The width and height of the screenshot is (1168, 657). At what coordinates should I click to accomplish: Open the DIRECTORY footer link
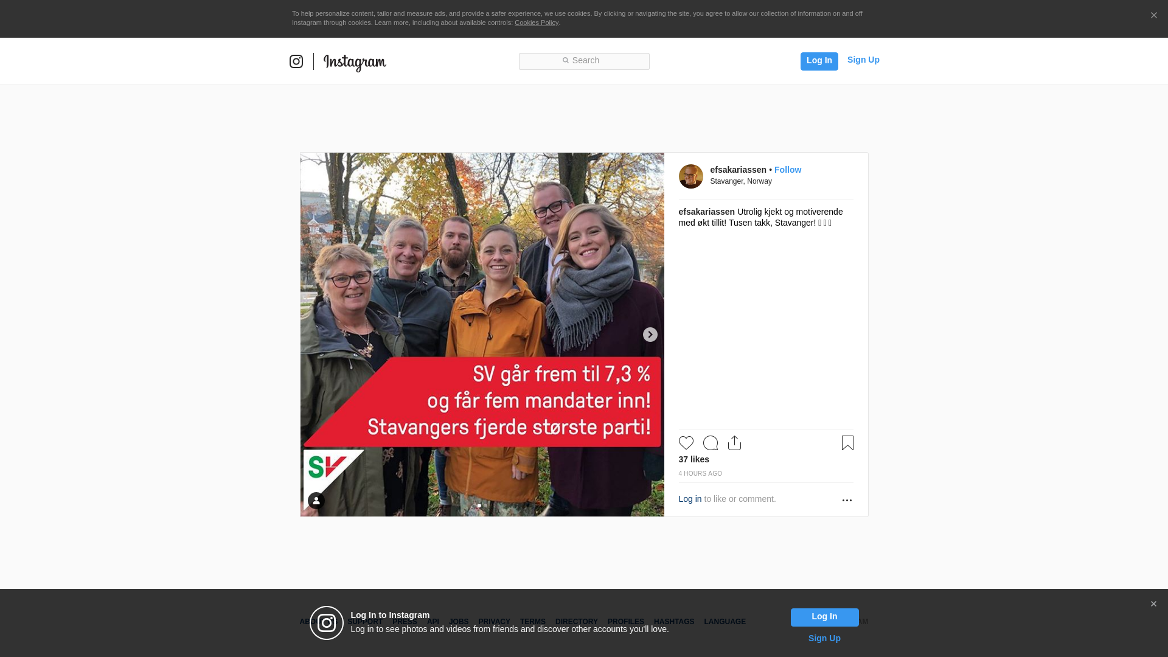pos(577,622)
